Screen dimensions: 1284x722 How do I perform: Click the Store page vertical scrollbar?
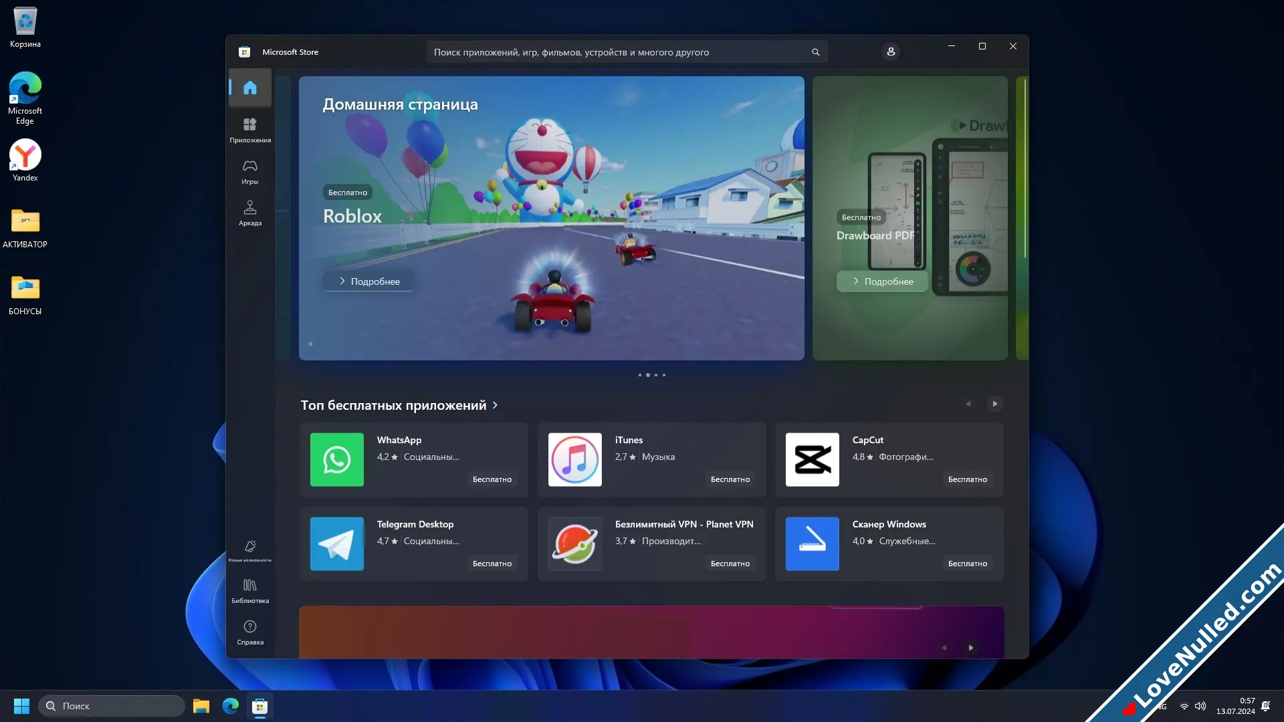pos(1025,167)
